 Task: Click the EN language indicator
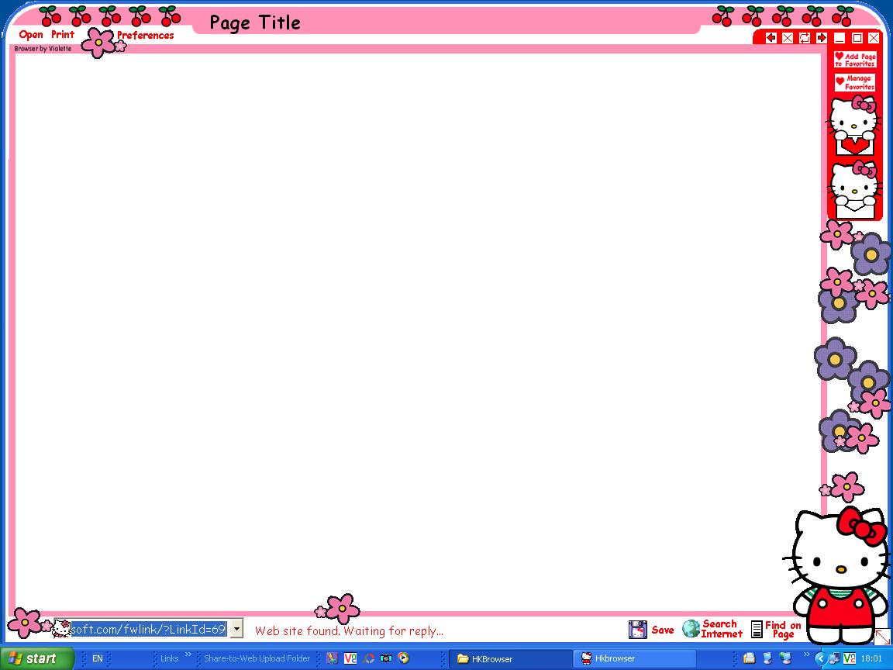pyautogui.click(x=98, y=658)
